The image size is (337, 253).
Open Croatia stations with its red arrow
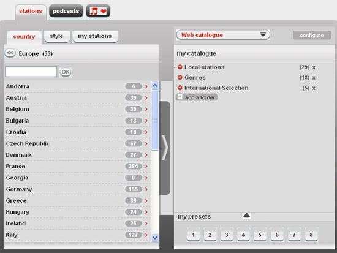coord(146,132)
